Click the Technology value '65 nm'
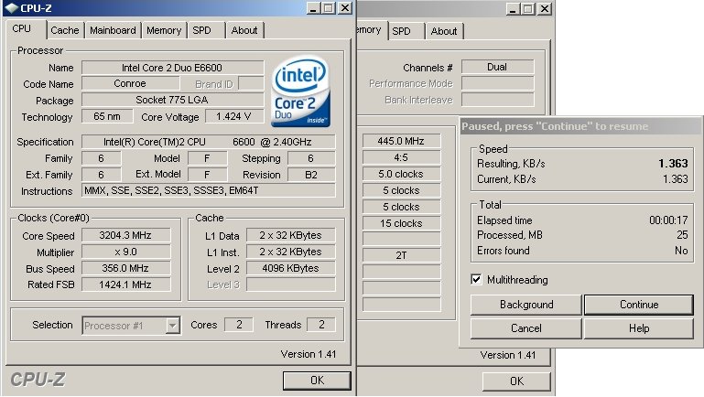704x397 pixels. 107,116
